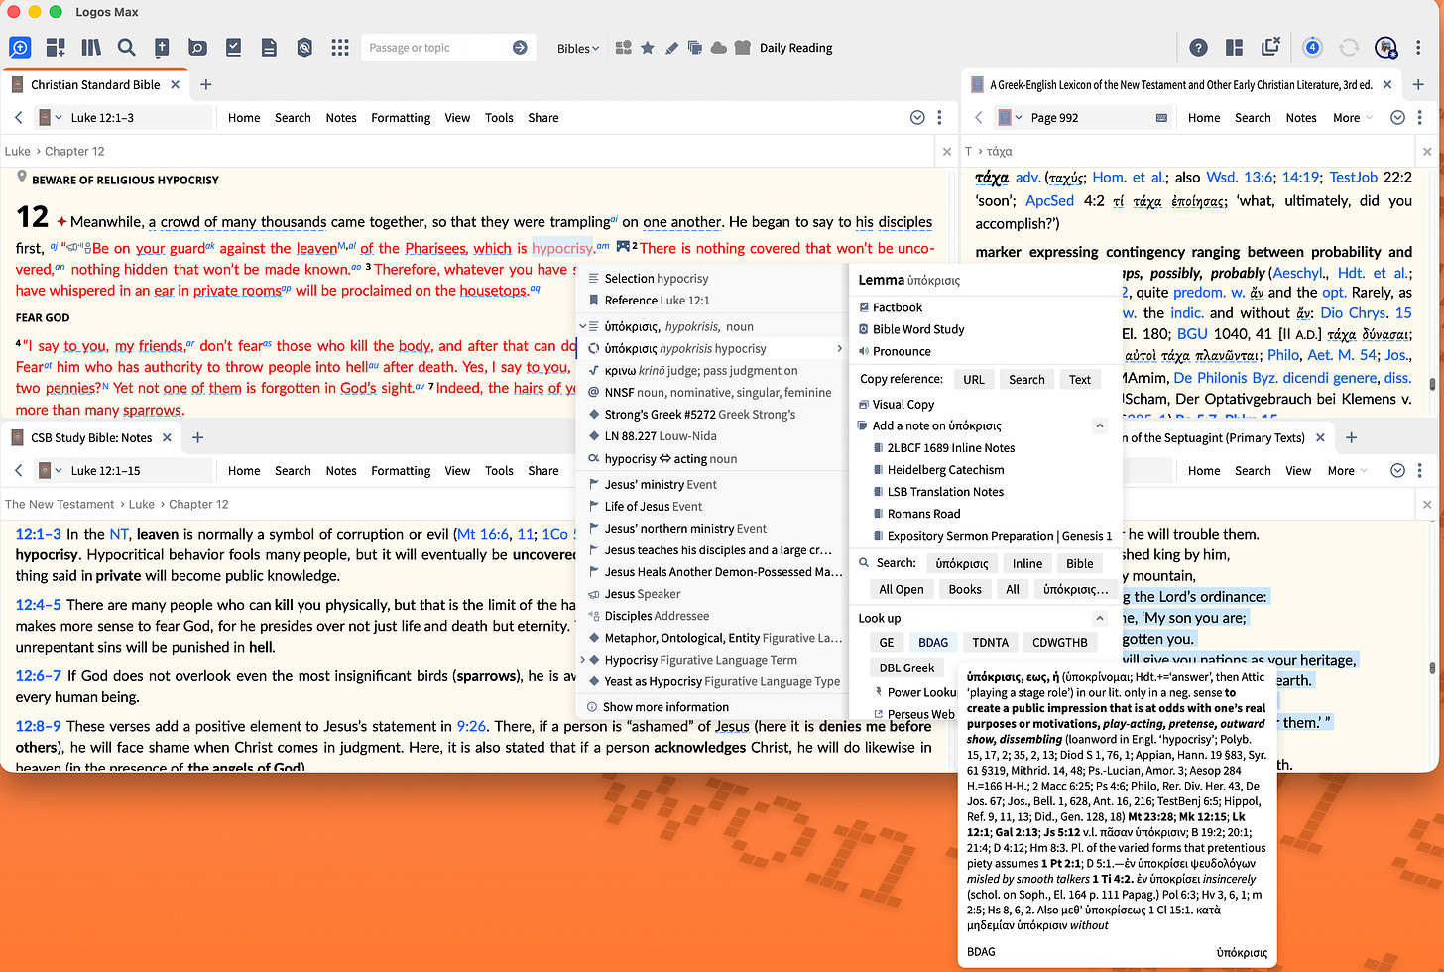Open the Bible reference icon in toolbar
This screenshot has width=1444, height=972.
coord(162,47)
